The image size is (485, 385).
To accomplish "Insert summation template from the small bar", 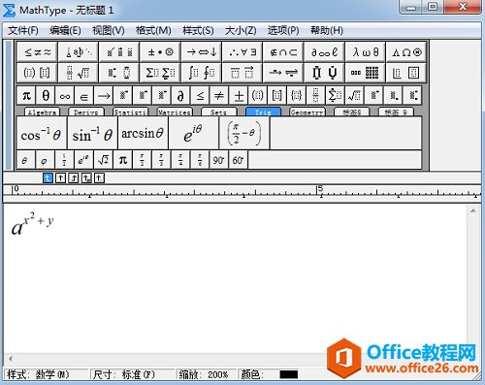I will click(335, 96).
